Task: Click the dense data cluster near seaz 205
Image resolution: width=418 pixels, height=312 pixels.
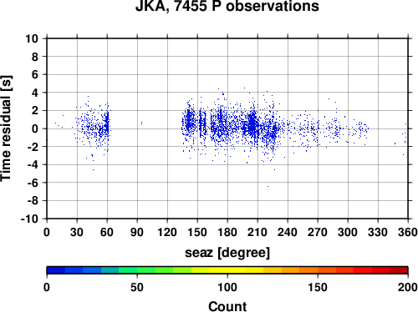Action: click(x=252, y=123)
